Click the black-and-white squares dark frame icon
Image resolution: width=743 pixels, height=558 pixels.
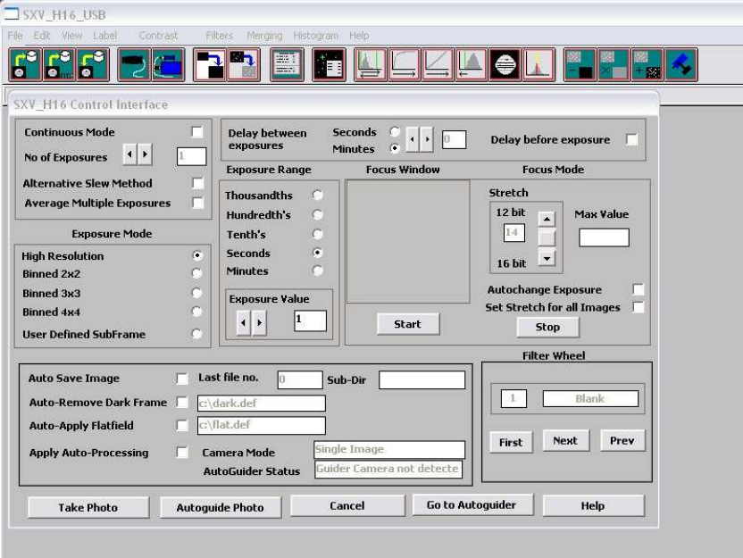click(210, 64)
